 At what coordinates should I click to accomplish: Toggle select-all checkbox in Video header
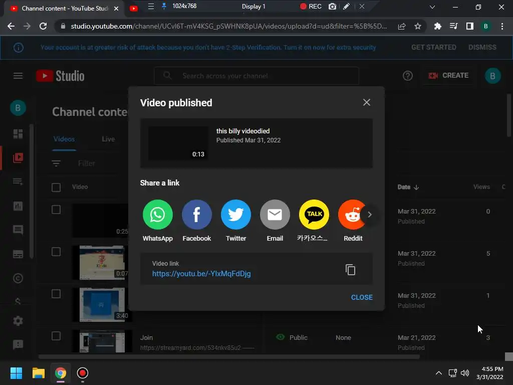[x=56, y=187]
